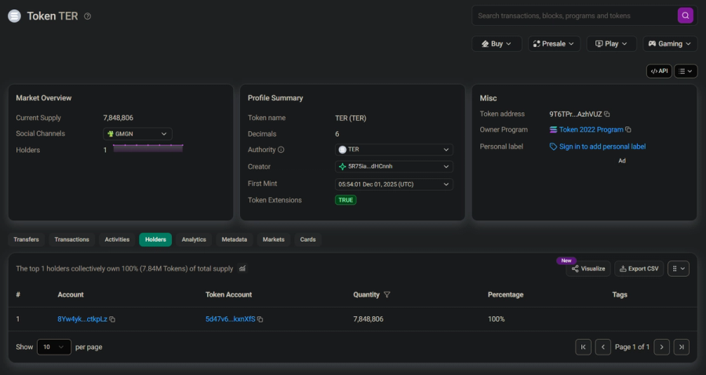Click the TRUE Token Extensions badge
The height and width of the screenshot is (375, 706).
[x=345, y=200]
